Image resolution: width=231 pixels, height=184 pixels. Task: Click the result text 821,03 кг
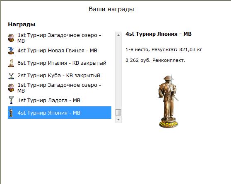click(x=190, y=49)
